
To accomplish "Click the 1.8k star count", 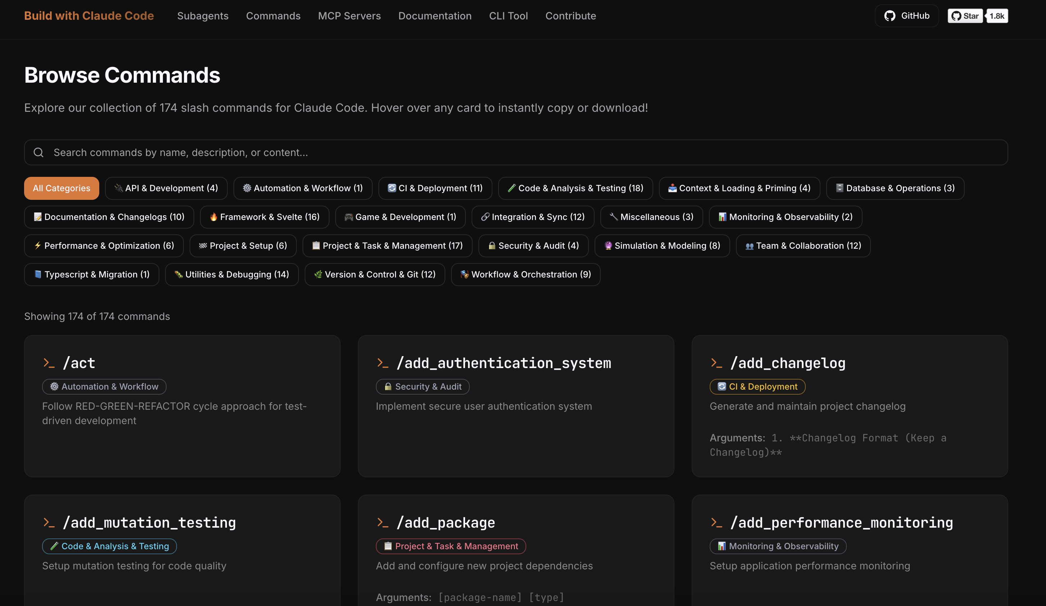I will coord(997,16).
